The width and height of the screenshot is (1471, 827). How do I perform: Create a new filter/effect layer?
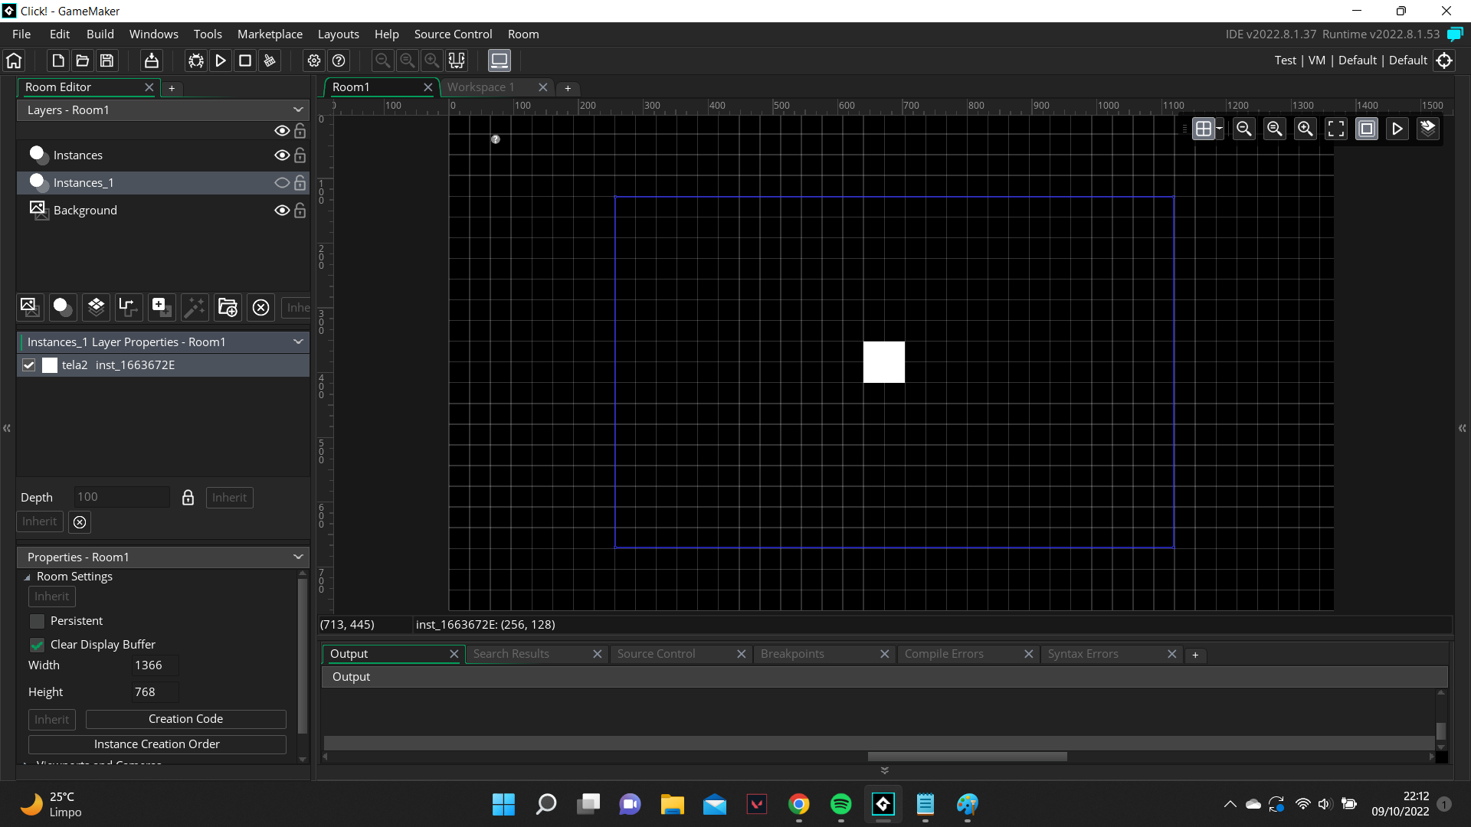point(195,307)
